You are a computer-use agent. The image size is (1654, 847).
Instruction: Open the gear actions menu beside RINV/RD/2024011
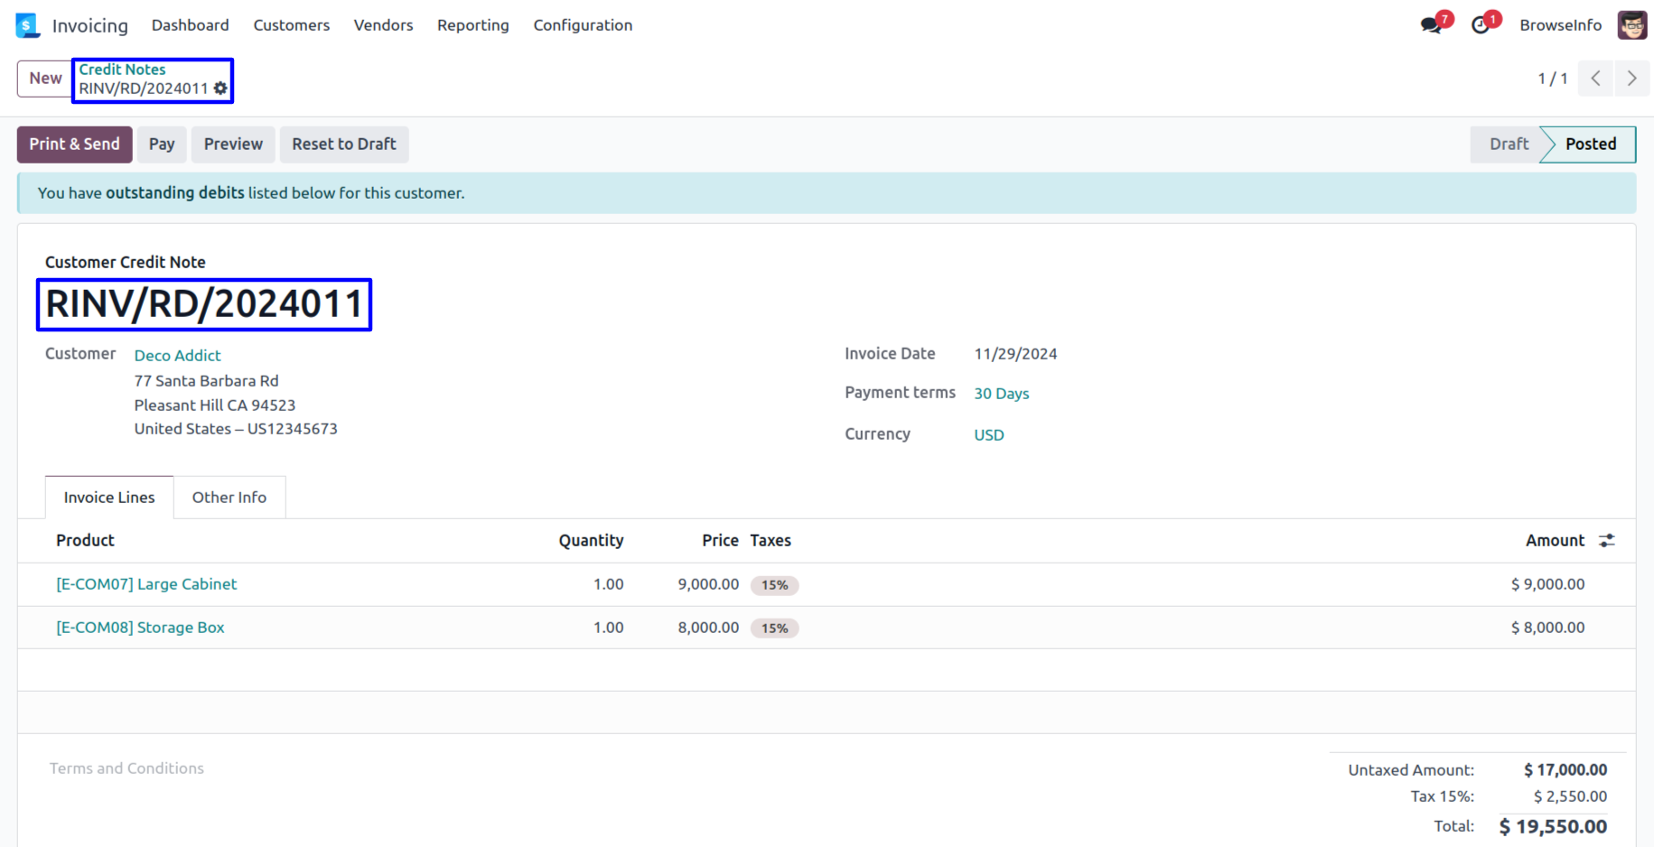coord(220,88)
